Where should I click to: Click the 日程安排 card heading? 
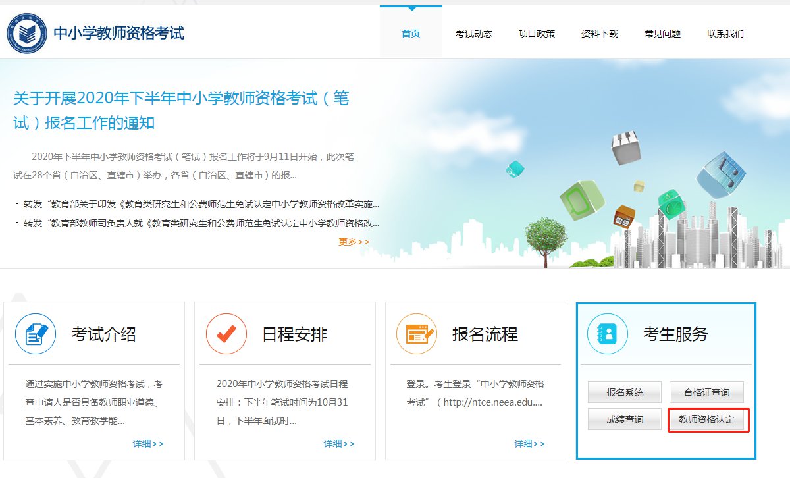click(294, 334)
